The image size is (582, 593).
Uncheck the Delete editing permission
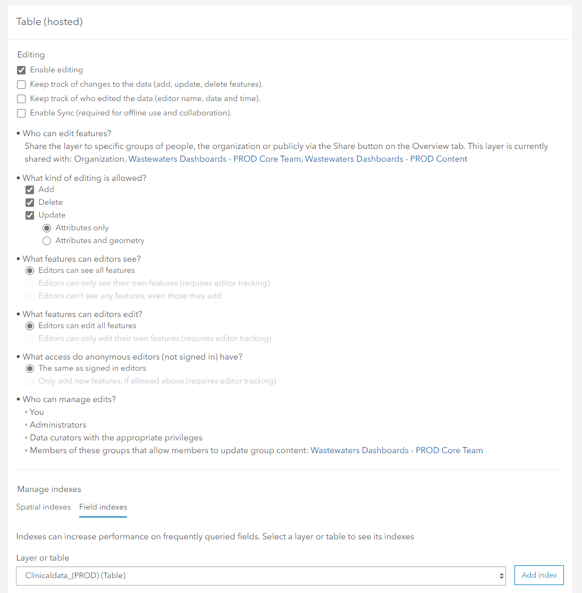click(x=30, y=203)
